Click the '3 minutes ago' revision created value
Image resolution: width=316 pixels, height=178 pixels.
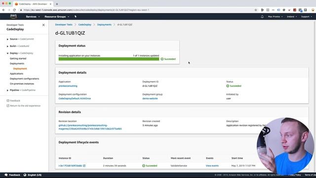click(x=150, y=125)
